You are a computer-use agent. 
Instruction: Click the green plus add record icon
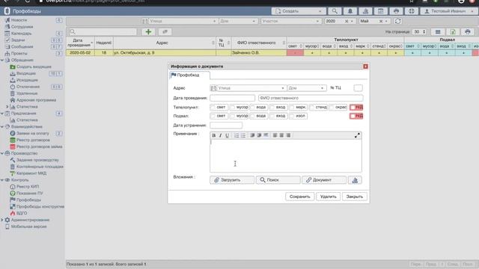[148, 31]
